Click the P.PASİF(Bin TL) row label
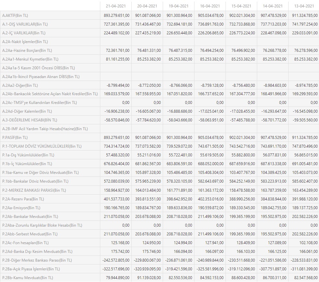 click(15, 138)
